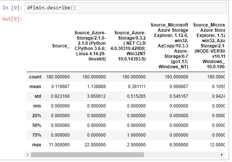
Task: Click max value 6.000000
Action: (x=179, y=145)
